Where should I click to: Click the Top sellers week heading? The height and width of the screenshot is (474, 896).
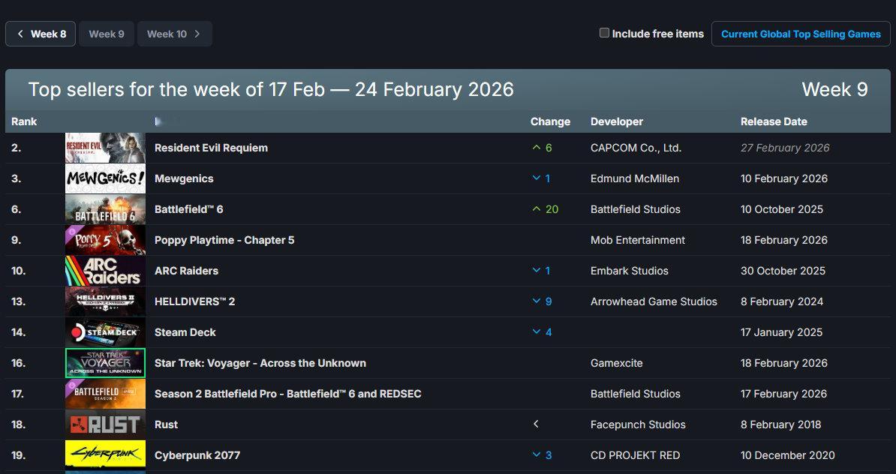pyautogui.click(x=271, y=90)
